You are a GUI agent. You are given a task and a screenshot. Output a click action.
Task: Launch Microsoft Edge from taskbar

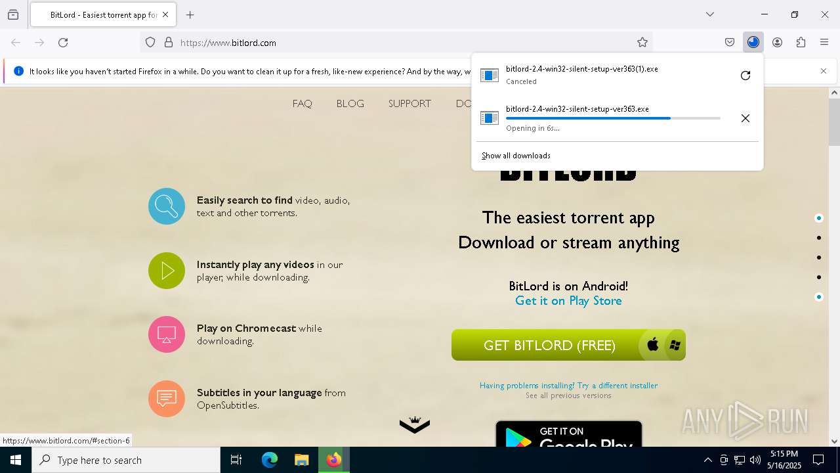(x=270, y=460)
